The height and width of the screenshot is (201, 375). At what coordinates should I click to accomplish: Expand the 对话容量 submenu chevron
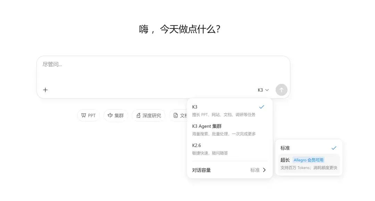(264, 170)
